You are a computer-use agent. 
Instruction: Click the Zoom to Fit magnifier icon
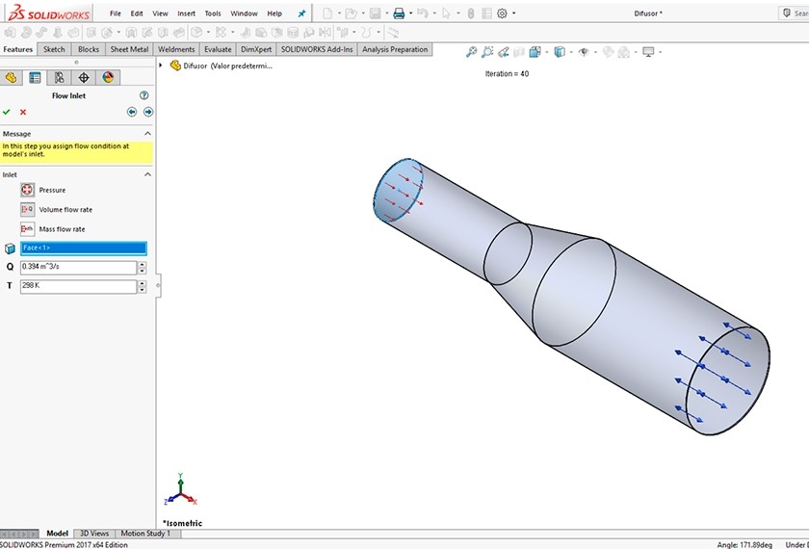(x=471, y=52)
